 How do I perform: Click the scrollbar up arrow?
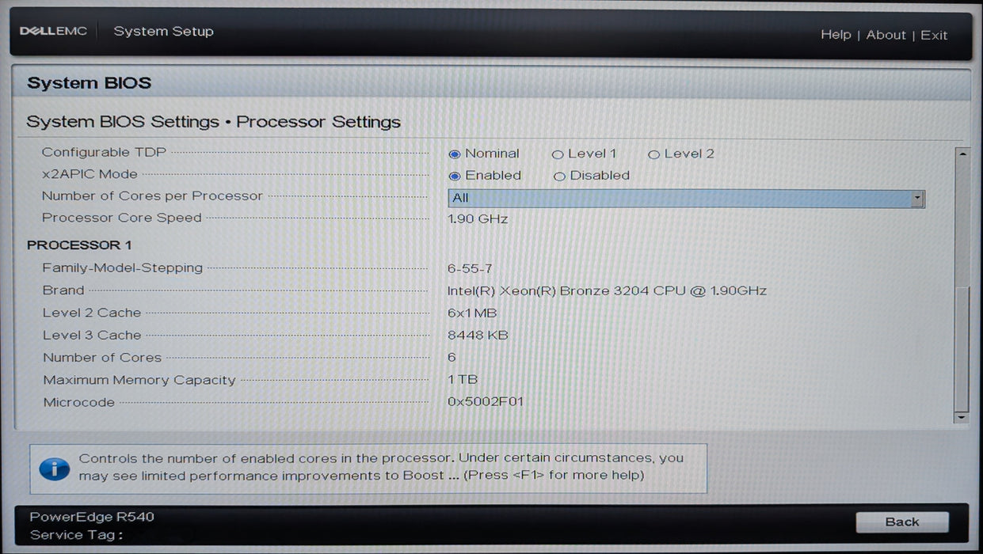(x=962, y=154)
